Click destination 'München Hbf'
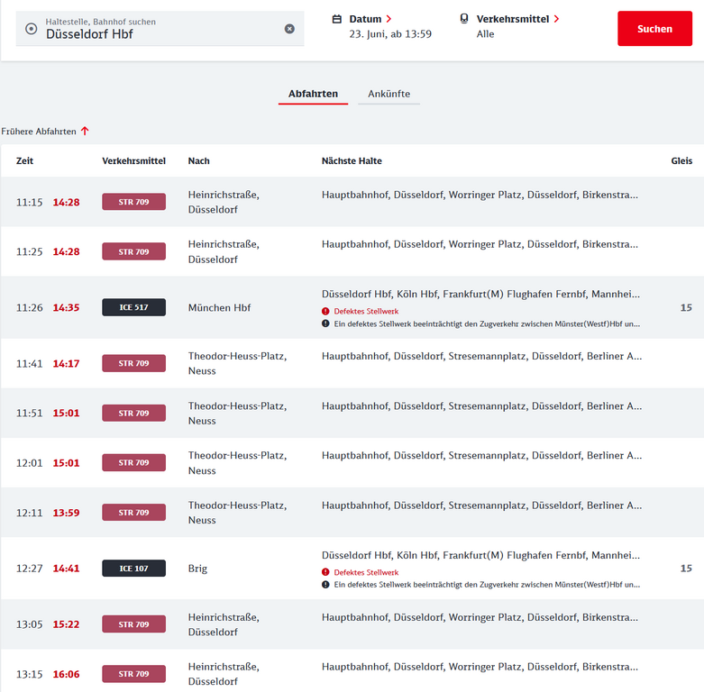The height and width of the screenshot is (692, 704). coord(219,308)
